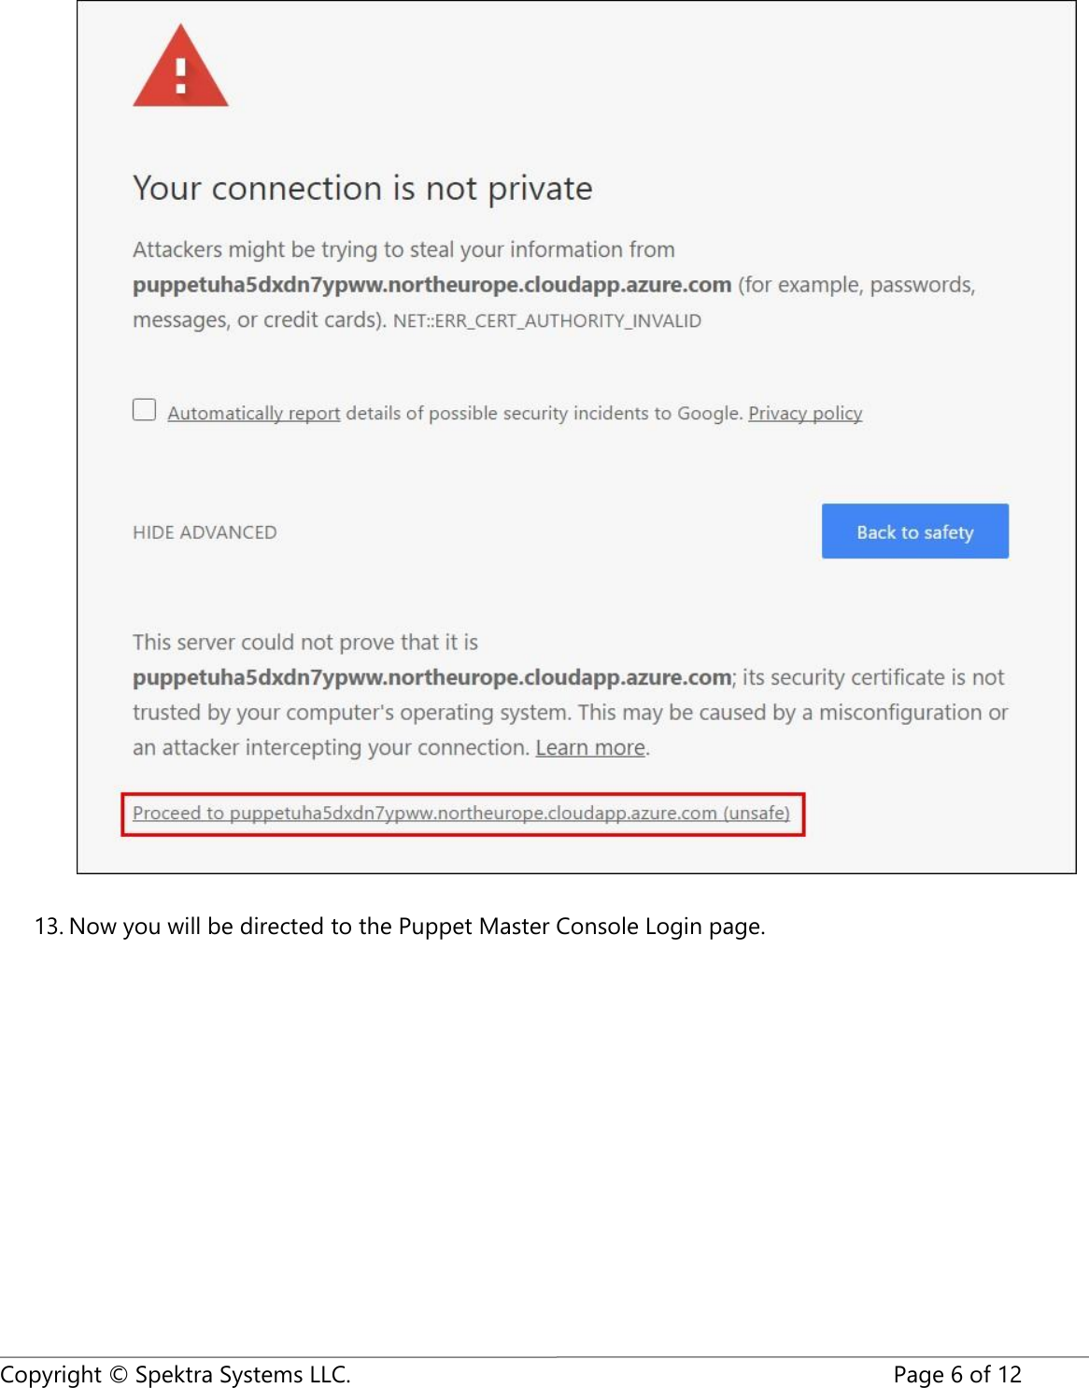Uncheck the security incident report checkbox
Screen dimensions: 1089x1388
[144, 409]
